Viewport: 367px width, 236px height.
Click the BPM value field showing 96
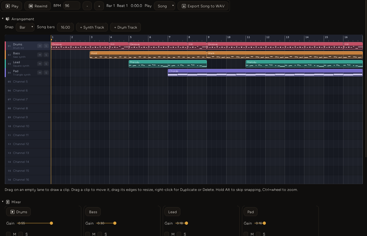72,6
